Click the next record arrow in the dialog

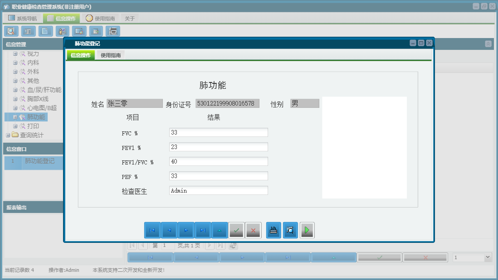click(186, 230)
